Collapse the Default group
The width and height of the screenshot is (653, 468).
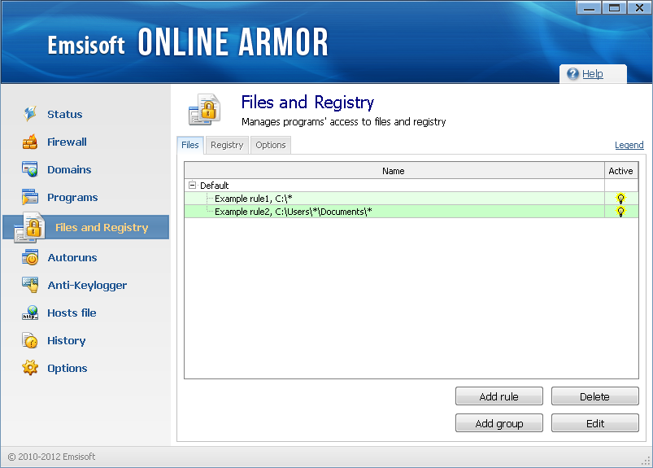(x=192, y=185)
